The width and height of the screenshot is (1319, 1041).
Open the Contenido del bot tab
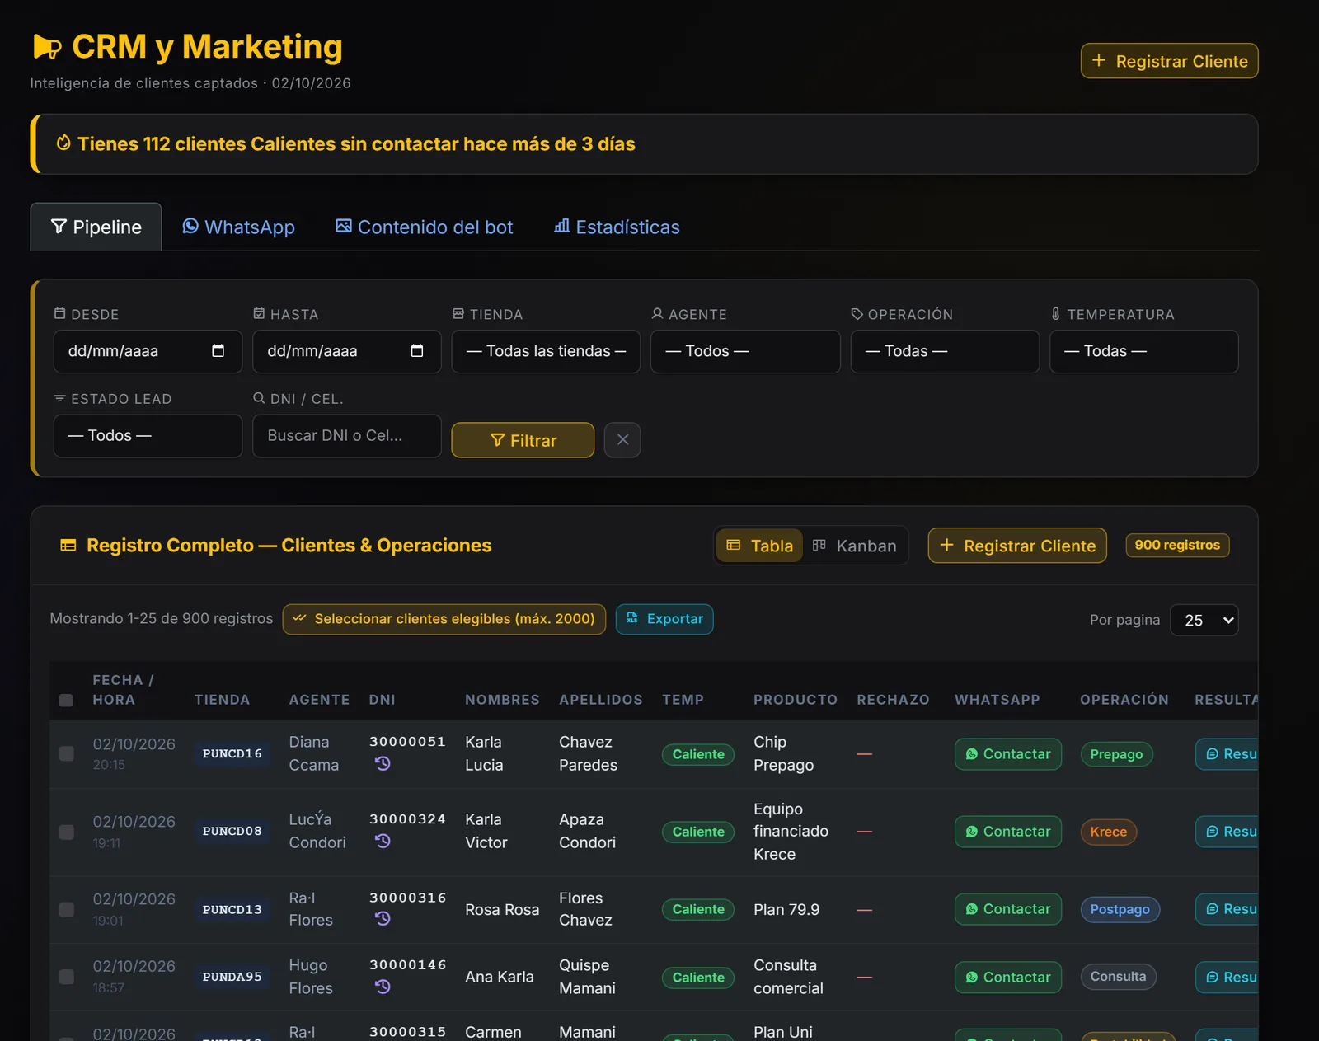pyautogui.click(x=425, y=227)
